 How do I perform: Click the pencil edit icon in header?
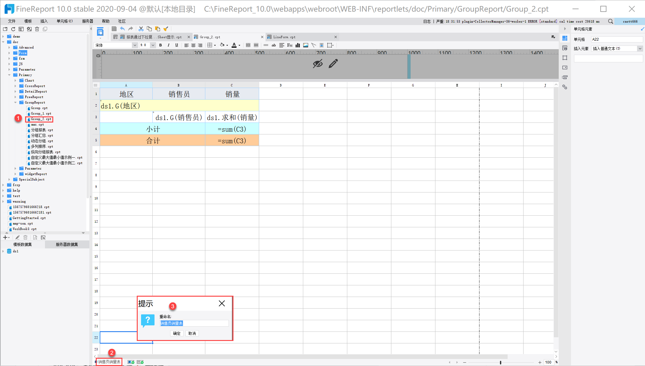click(333, 64)
